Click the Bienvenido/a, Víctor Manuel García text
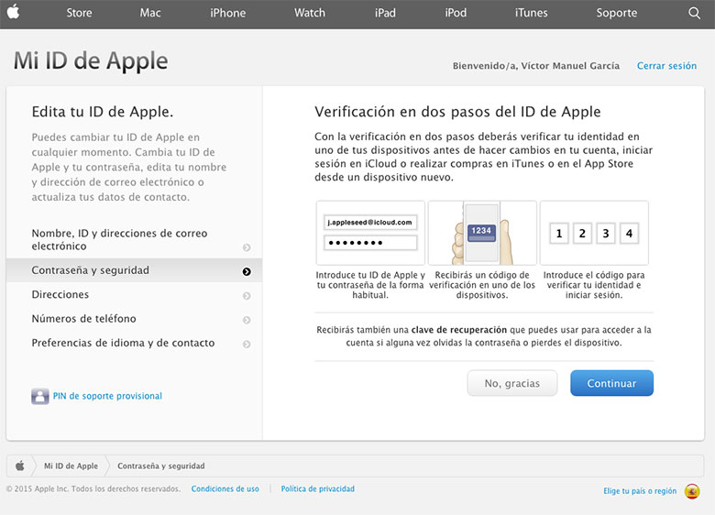The image size is (715, 515). click(536, 66)
